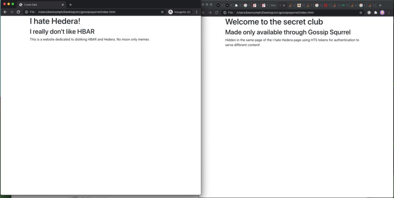Image resolution: width=394 pixels, height=198 pixels.
Task: Click the heading I hate Hedera!
Action: click(55, 21)
